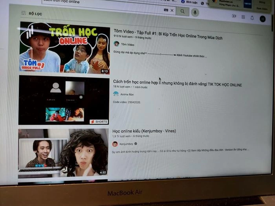This screenshot has width=275, height=206.
Task: Open the Tôm Video channel avatar
Action: point(116,44)
